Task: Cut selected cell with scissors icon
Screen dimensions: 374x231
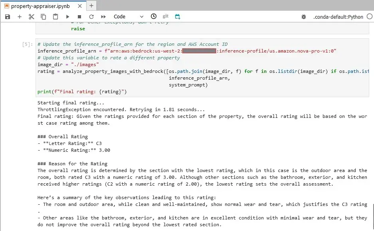Action: tap(32, 17)
